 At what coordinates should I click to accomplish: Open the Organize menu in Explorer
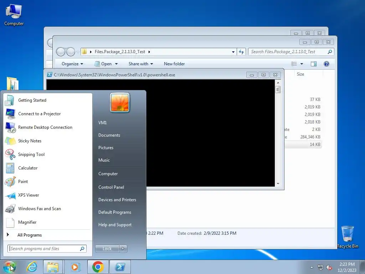coord(72,64)
